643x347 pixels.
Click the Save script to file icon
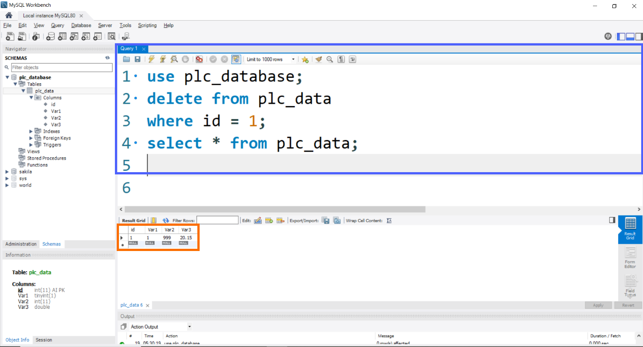(x=137, y=59)
